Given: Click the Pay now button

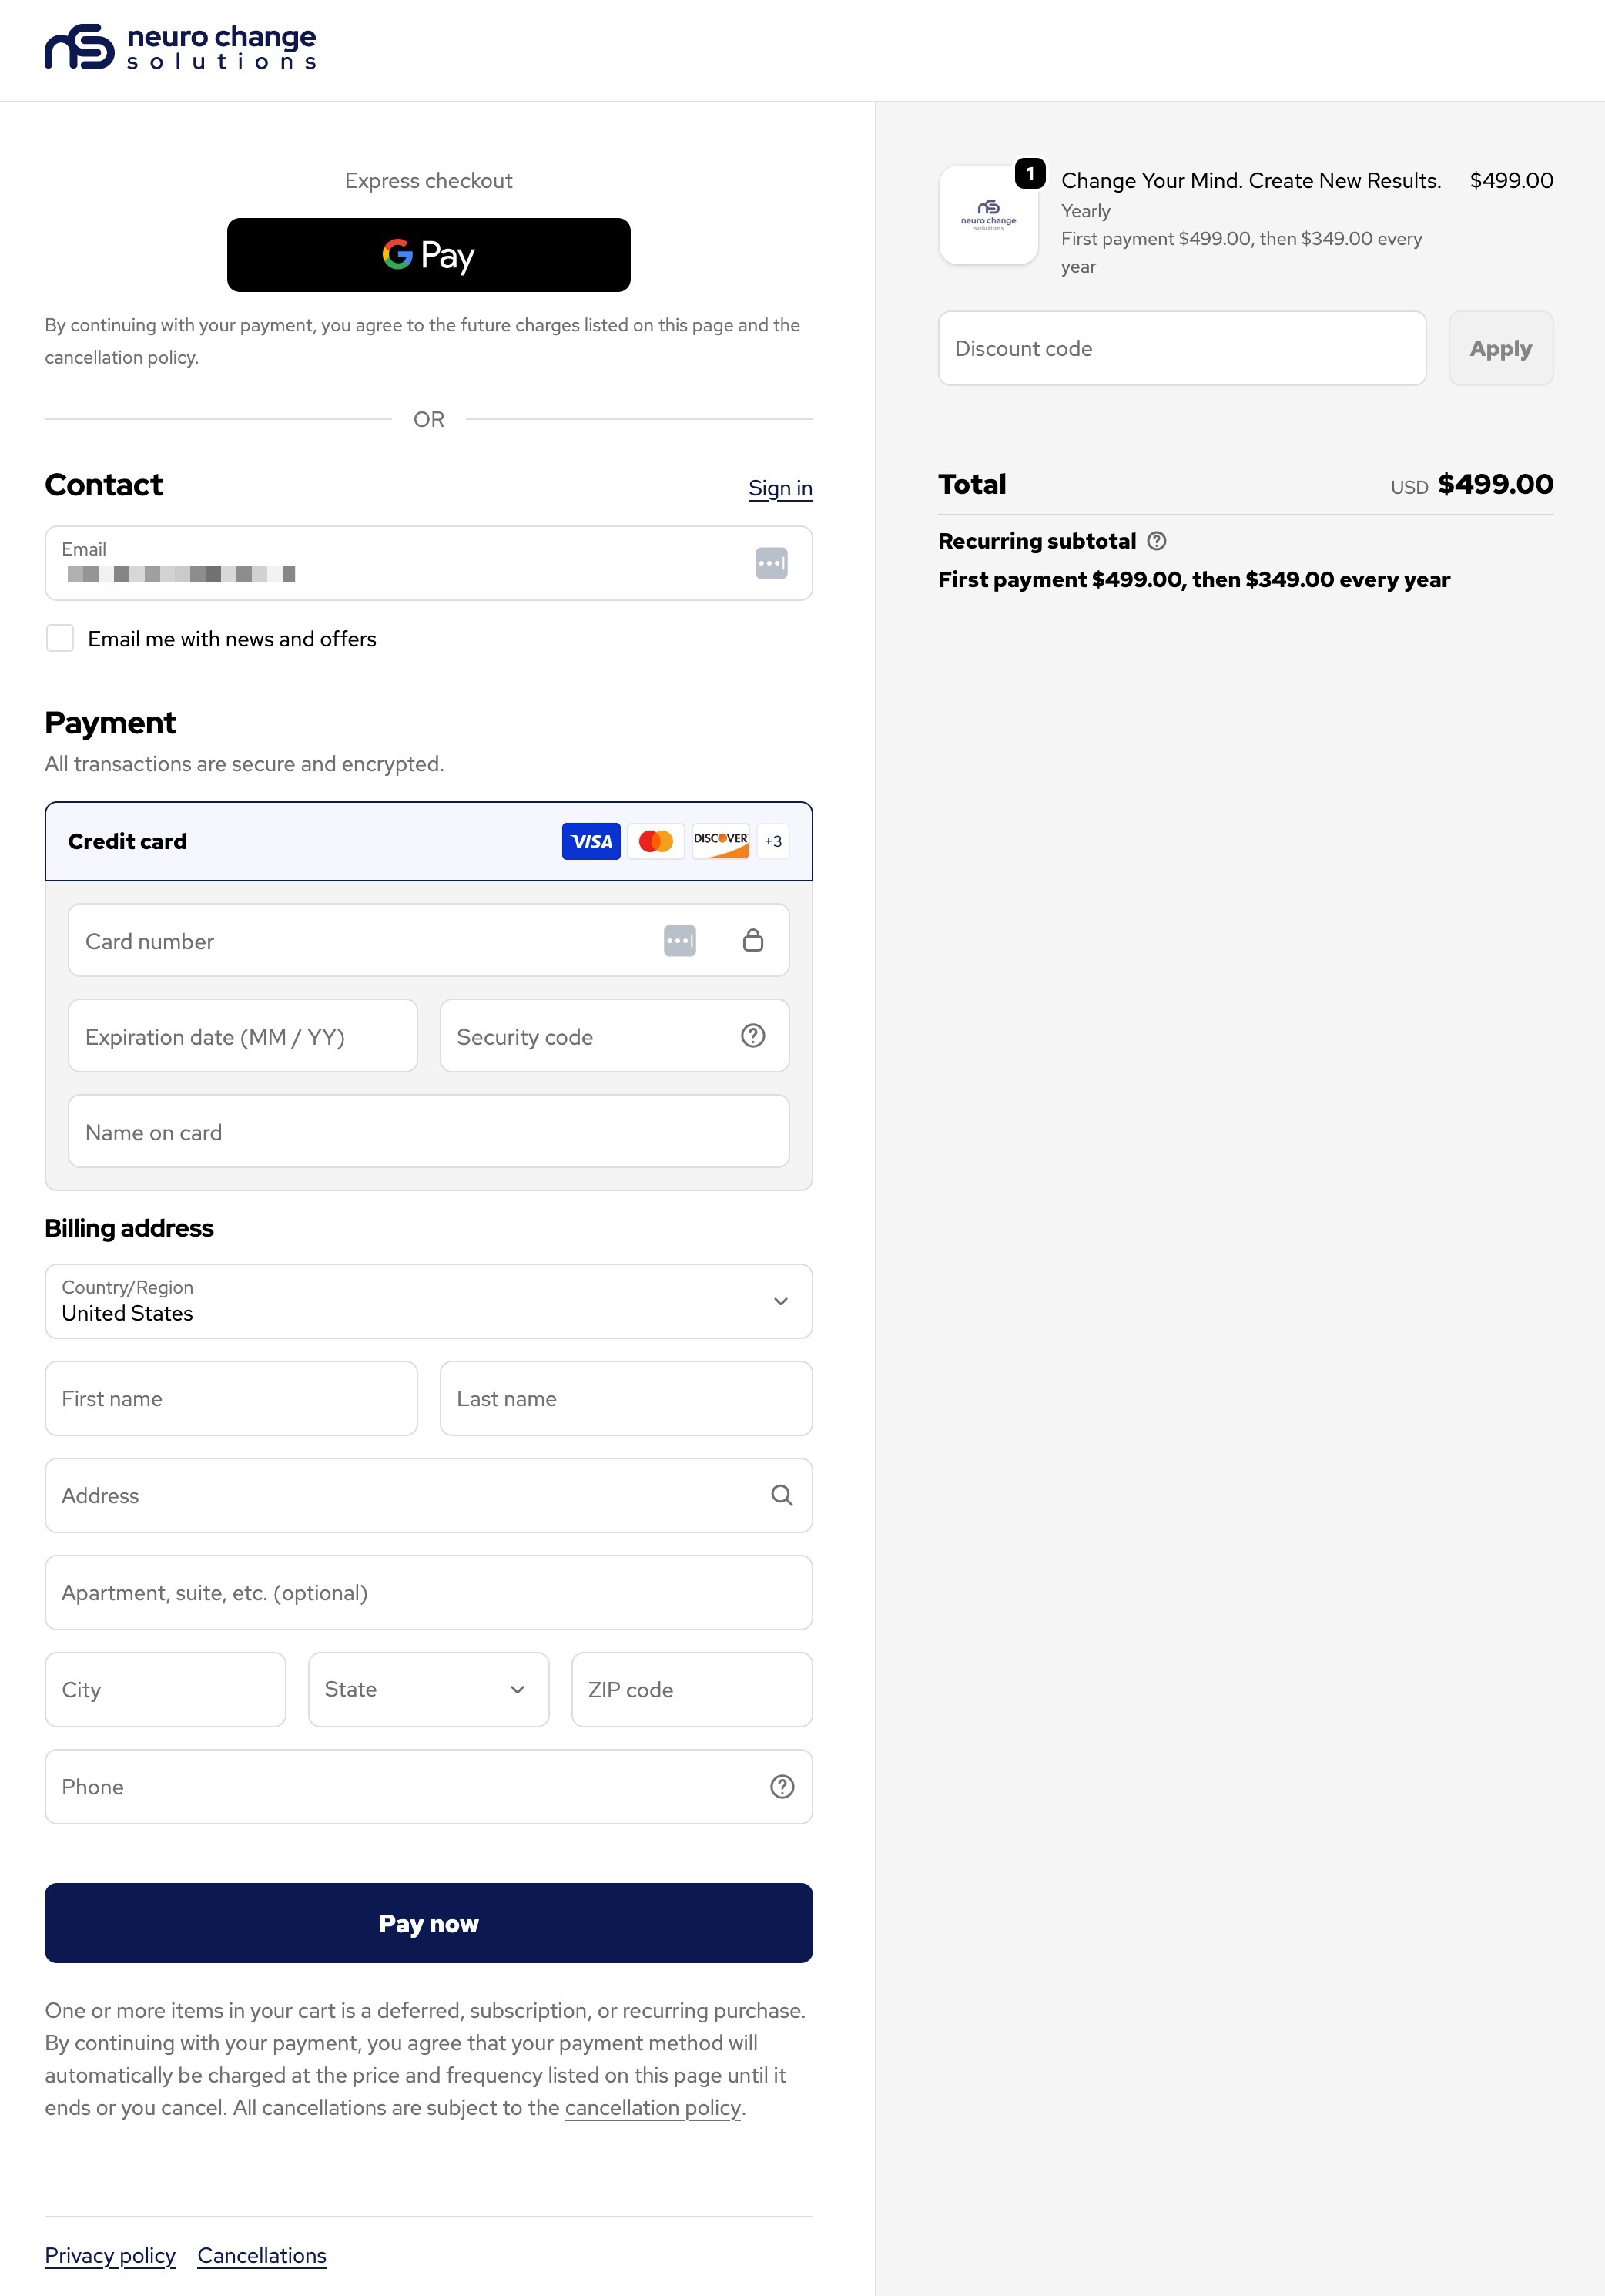Looking at the screenshot, I should (x=429, y=1923).
